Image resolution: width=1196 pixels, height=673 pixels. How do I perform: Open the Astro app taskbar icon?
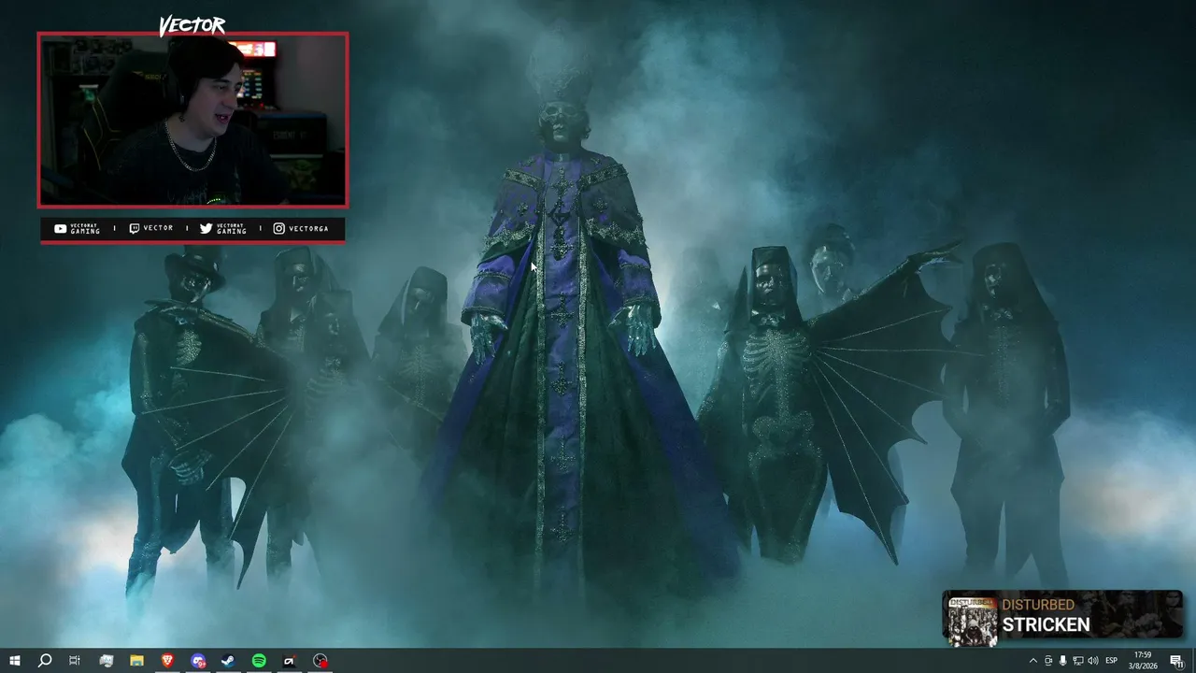290,661
